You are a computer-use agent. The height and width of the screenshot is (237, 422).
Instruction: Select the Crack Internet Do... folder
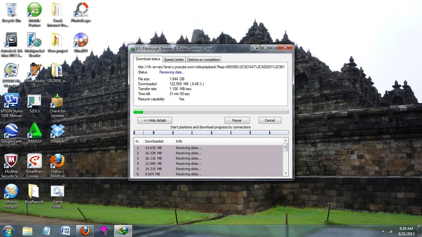[58, 14]
